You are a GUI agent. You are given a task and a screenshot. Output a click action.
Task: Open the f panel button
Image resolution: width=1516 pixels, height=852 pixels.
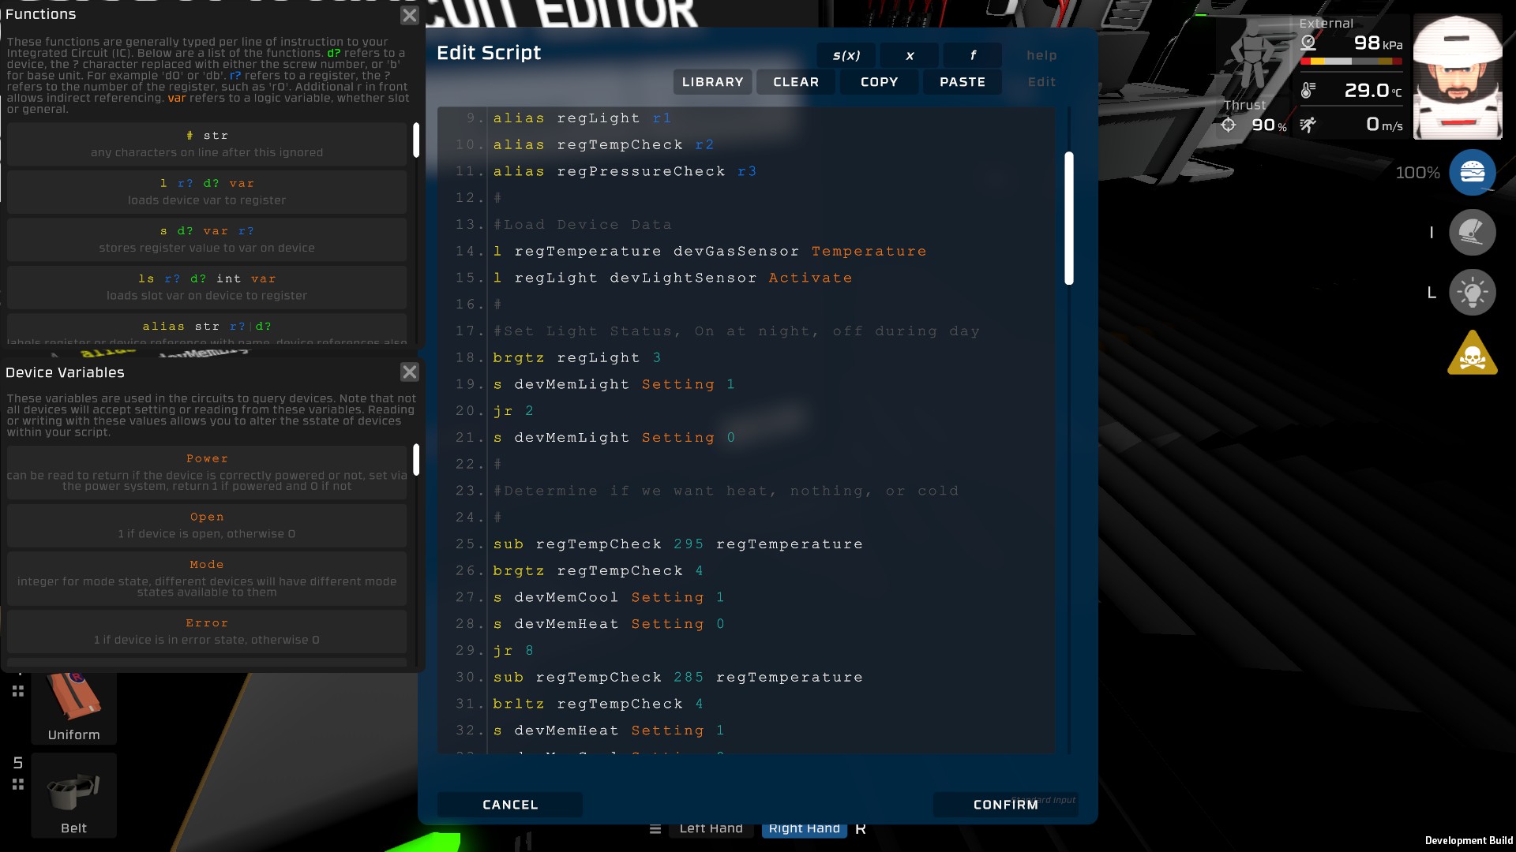(973, 55)
